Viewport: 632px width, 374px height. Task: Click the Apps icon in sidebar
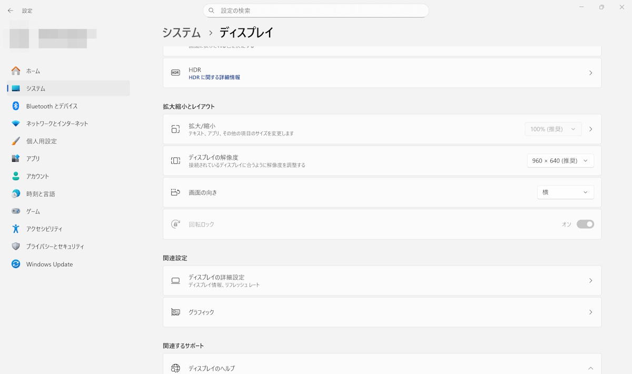[16, 159]
